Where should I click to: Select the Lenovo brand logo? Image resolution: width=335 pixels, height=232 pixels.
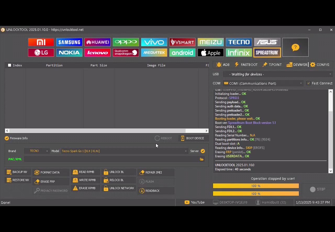(x=98, y=53)
